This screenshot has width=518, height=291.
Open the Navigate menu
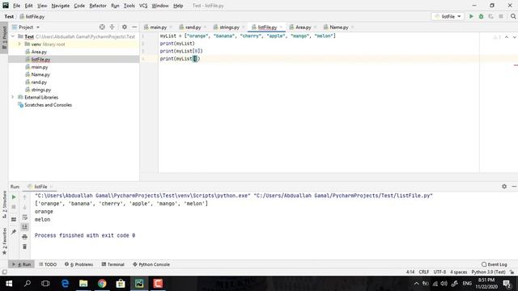pyautogui.click(x=61, y=6)
